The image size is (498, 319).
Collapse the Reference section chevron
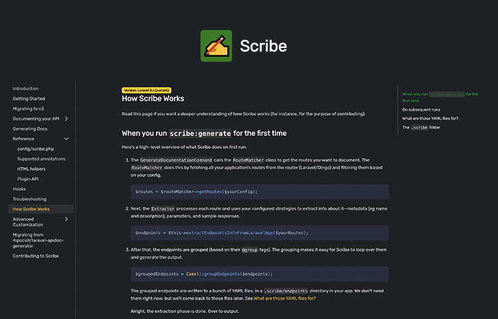[66, 139]
